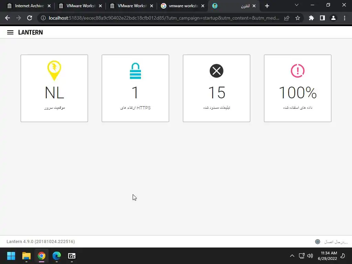Click the pink data usage exclamation icon

tap(298, 71)
